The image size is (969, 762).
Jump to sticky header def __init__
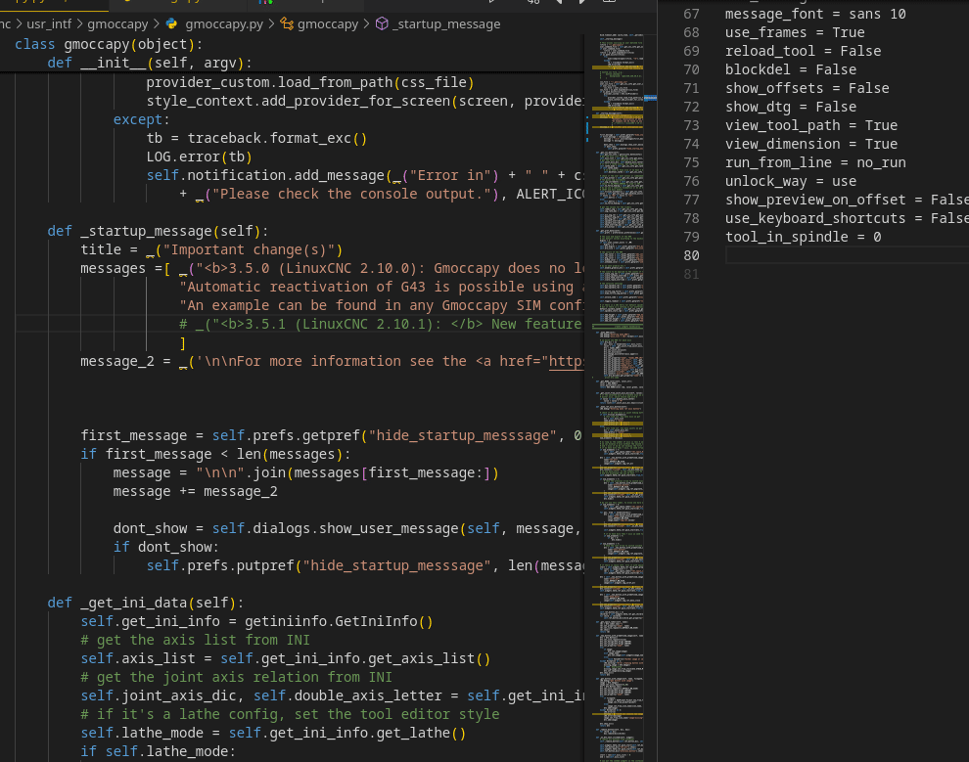[x=149, y=64]
